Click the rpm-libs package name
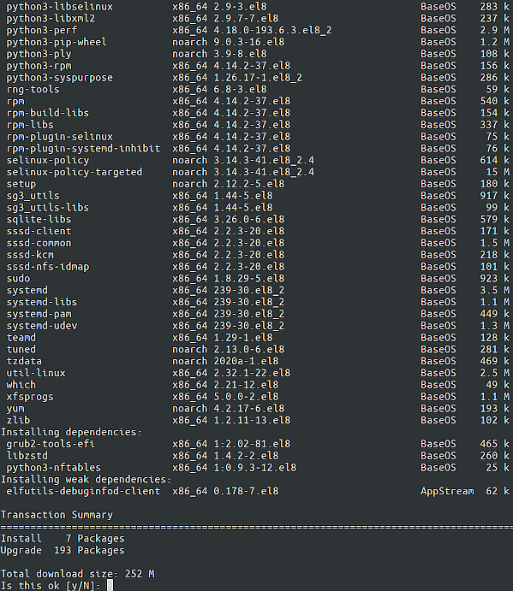Screen dimensions: 513x591 click(x=30, y=125)
